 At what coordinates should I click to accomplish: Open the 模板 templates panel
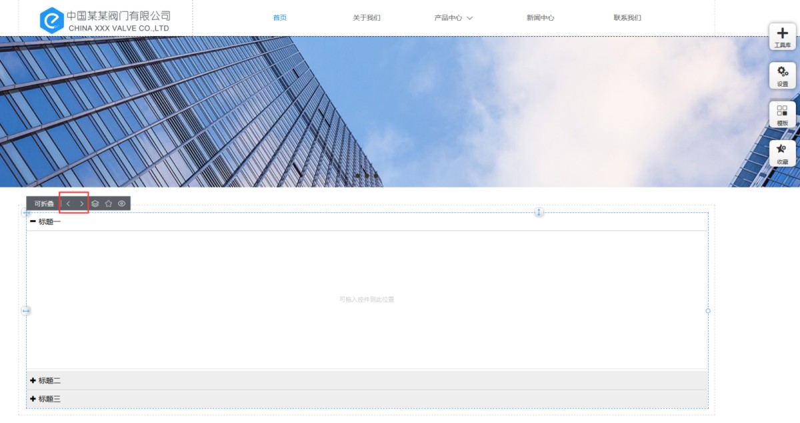click(x=782, y=114)
